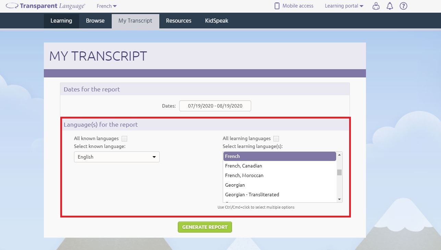Image resolution: width=441 pixels, height=250 pixels.
Task: Open the notifications bell
Action: (x=390, y=6)
